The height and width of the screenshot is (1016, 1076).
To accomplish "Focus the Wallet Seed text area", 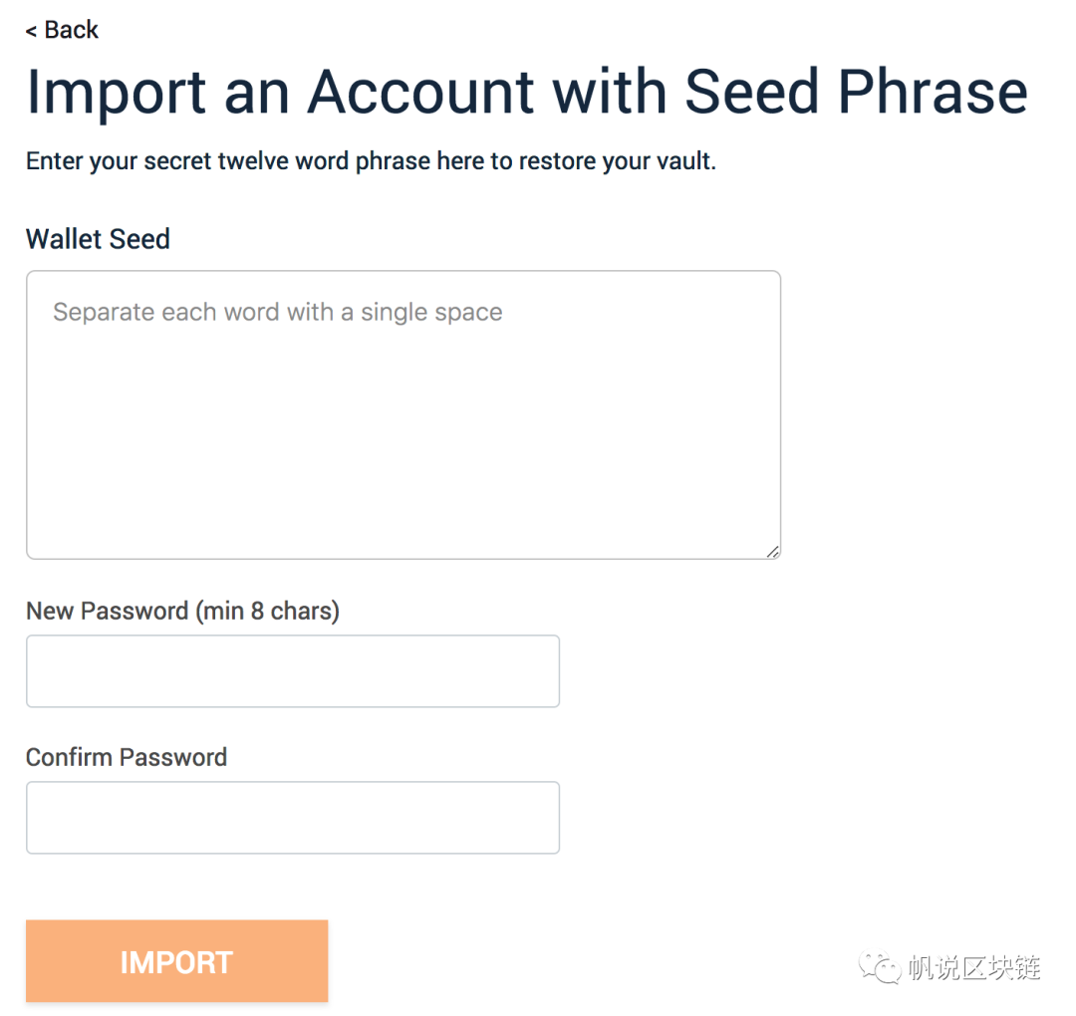I will tap(403, 414).
